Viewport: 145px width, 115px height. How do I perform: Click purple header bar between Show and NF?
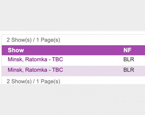click(x=73, y=50)
